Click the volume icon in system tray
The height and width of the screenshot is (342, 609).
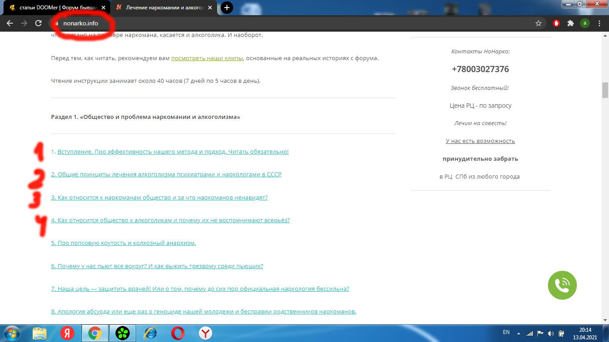point(551,333)
